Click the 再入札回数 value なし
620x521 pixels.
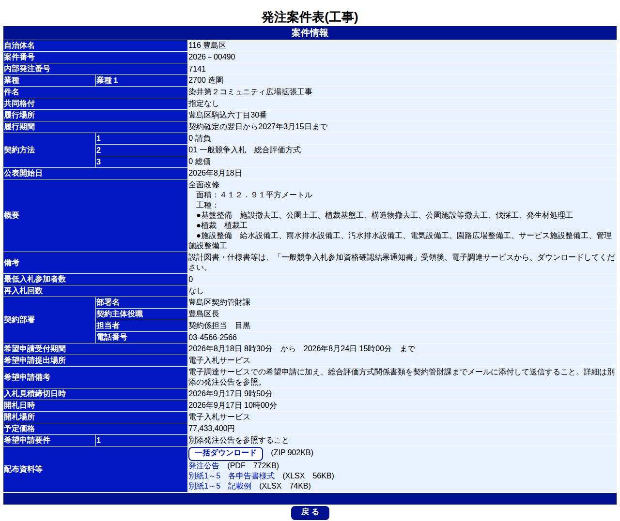tap(196, 291)
